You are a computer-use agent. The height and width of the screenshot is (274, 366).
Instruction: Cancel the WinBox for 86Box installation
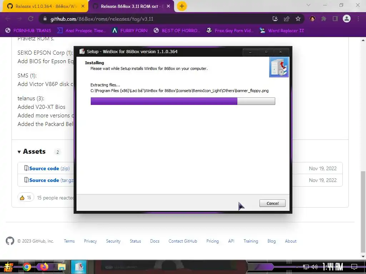272,203
